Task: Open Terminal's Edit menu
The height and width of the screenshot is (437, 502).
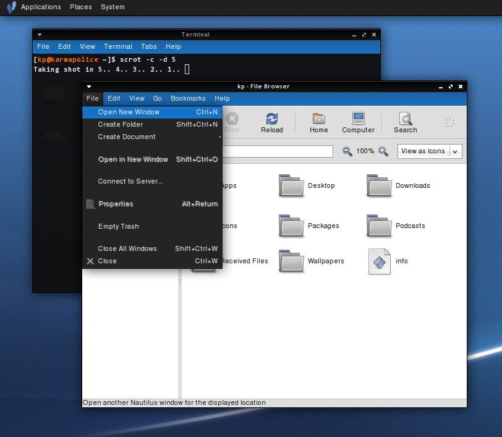Action: (64, 46)
